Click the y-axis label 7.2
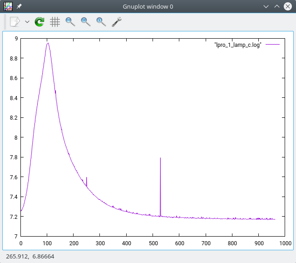The width and height of the screenshot is (296, 263). click(x=14, y=217)
